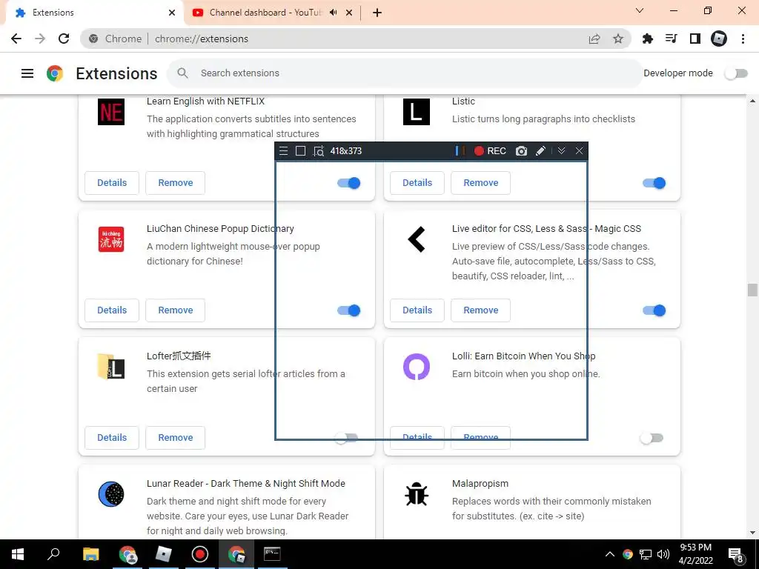Image resolution: width=759 pixels, height=569 pixels.
Task: Select full-screen region icon in recorder bar
Action: click(x=301, y=151)
